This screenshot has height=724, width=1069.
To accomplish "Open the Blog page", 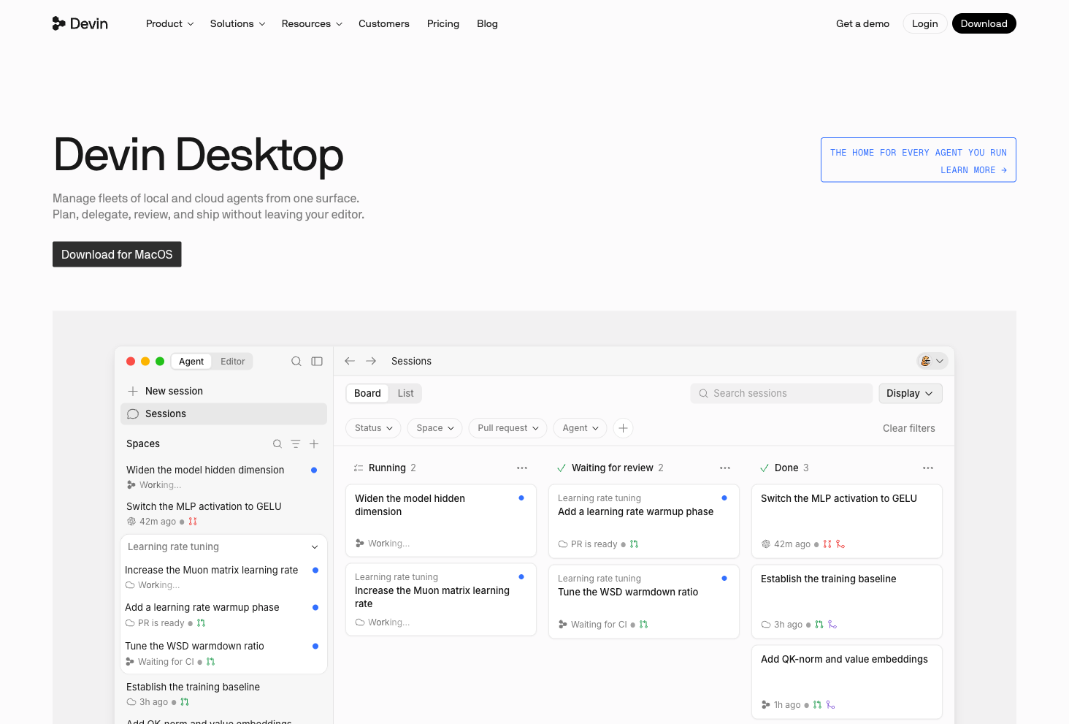I will 487,23.
